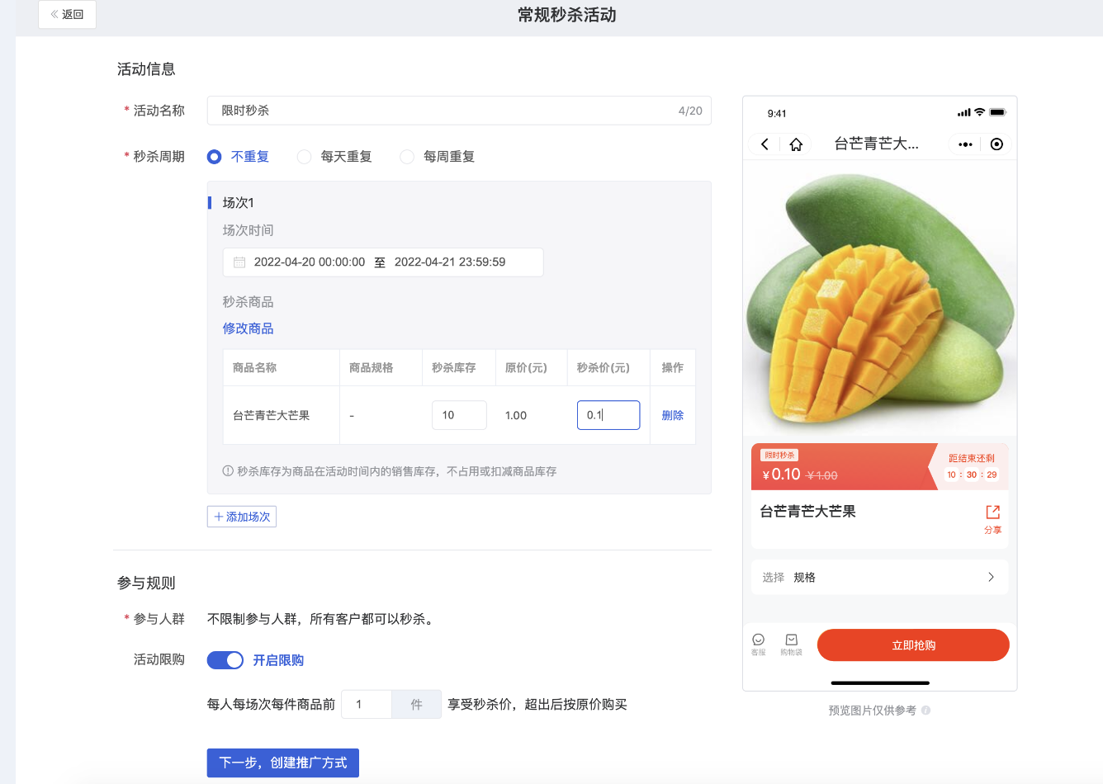Click the mango product image in preview
This screenshot has width=1103, height=784.
tap(880, 299)
